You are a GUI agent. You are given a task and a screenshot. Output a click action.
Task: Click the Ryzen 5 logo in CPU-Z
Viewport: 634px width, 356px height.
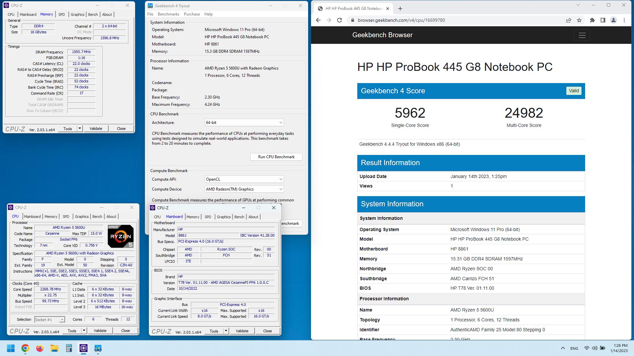click(121, 236)
